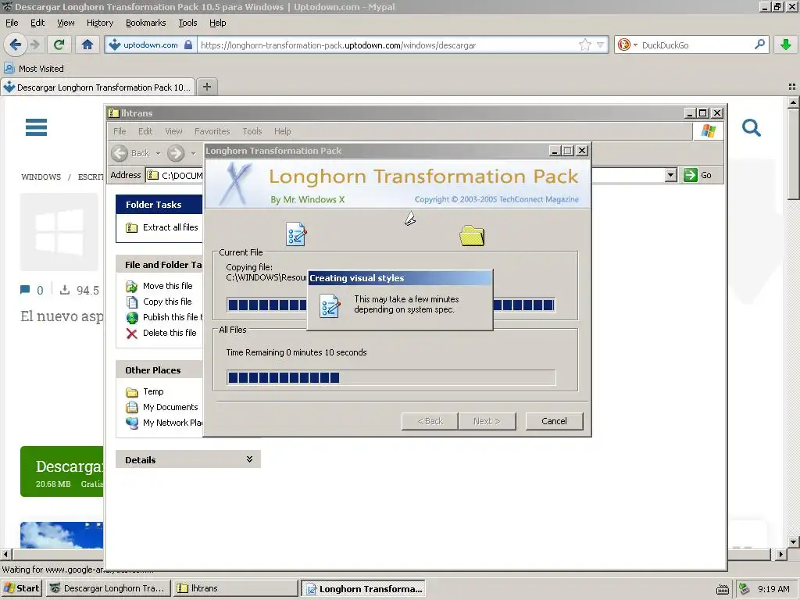This screenshot has height=600, width=800.
Task: Open My Documents in Other Places
Action: (x=162, y=407)
